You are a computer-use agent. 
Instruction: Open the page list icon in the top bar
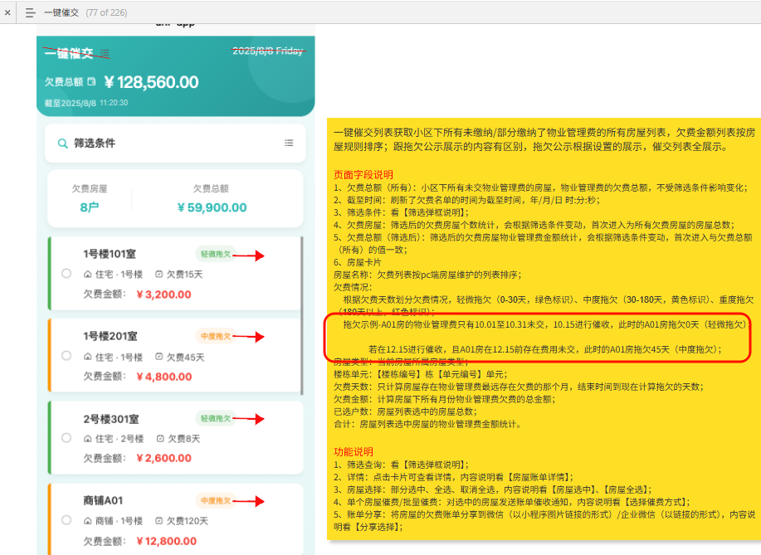(31, 12)
